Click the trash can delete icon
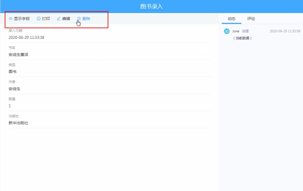The height and width of the screenshot is (191, 303). [x=79, y=19]
